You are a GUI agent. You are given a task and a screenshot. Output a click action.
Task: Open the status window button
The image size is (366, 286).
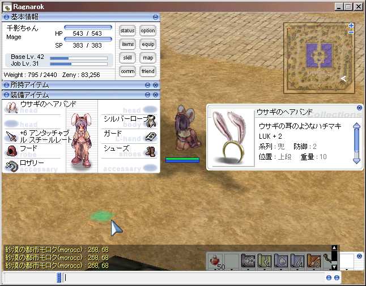127,31
